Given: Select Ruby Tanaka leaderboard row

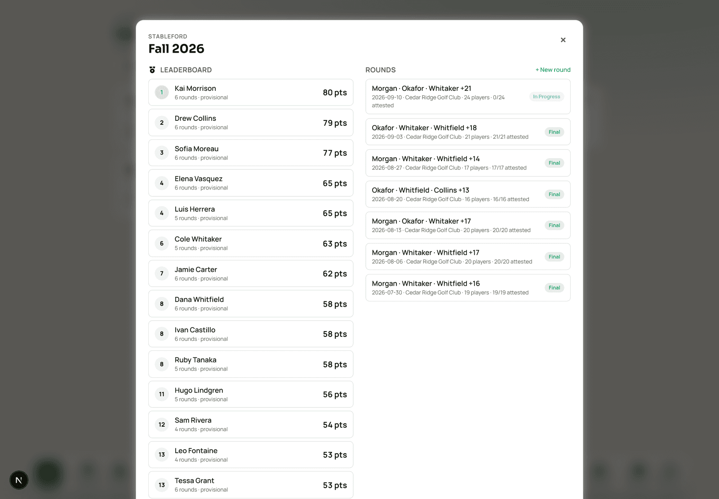Looking at the screenshot, I should tap(251, 364).
